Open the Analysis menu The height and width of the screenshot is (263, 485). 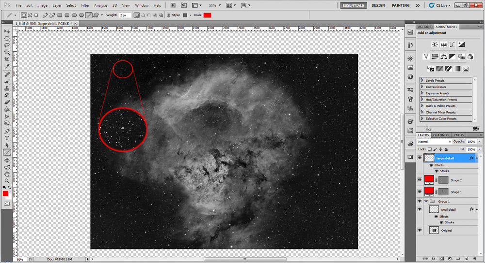tap(100, 5)
